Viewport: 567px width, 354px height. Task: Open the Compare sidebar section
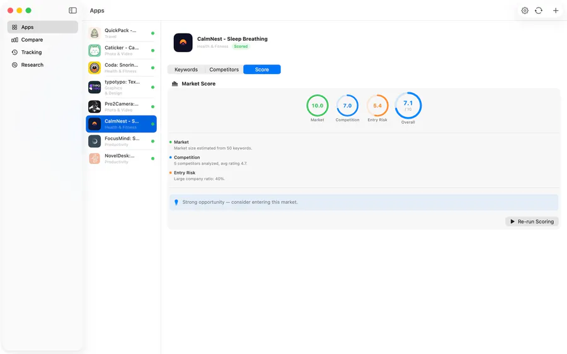click(43, 40)
